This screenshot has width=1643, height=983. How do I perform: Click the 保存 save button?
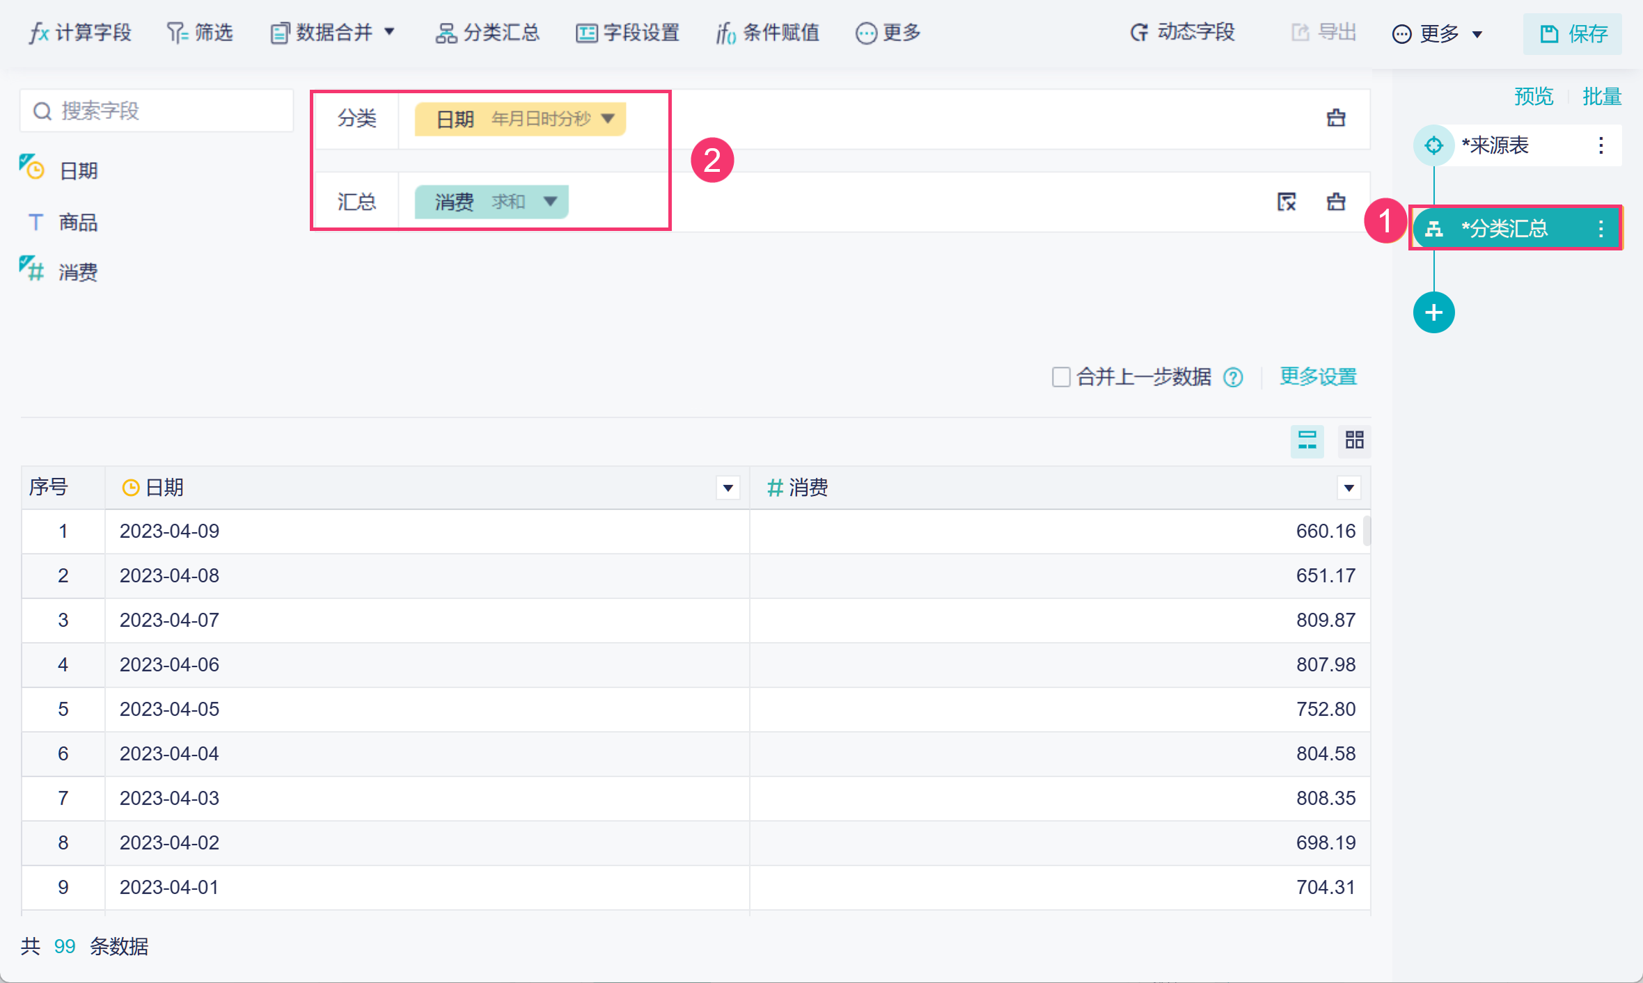tap(1573, 33)
